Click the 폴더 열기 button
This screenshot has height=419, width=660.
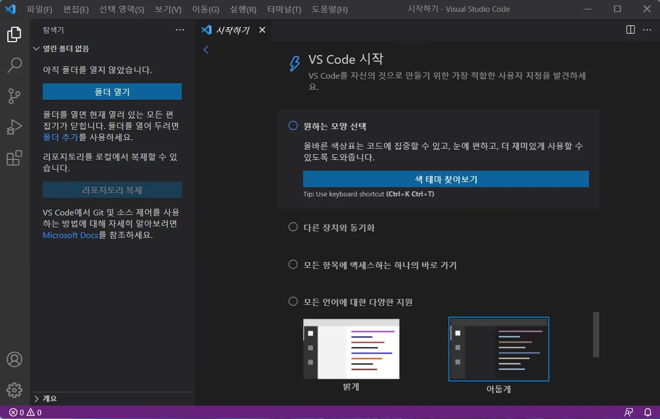pos(112,92)
